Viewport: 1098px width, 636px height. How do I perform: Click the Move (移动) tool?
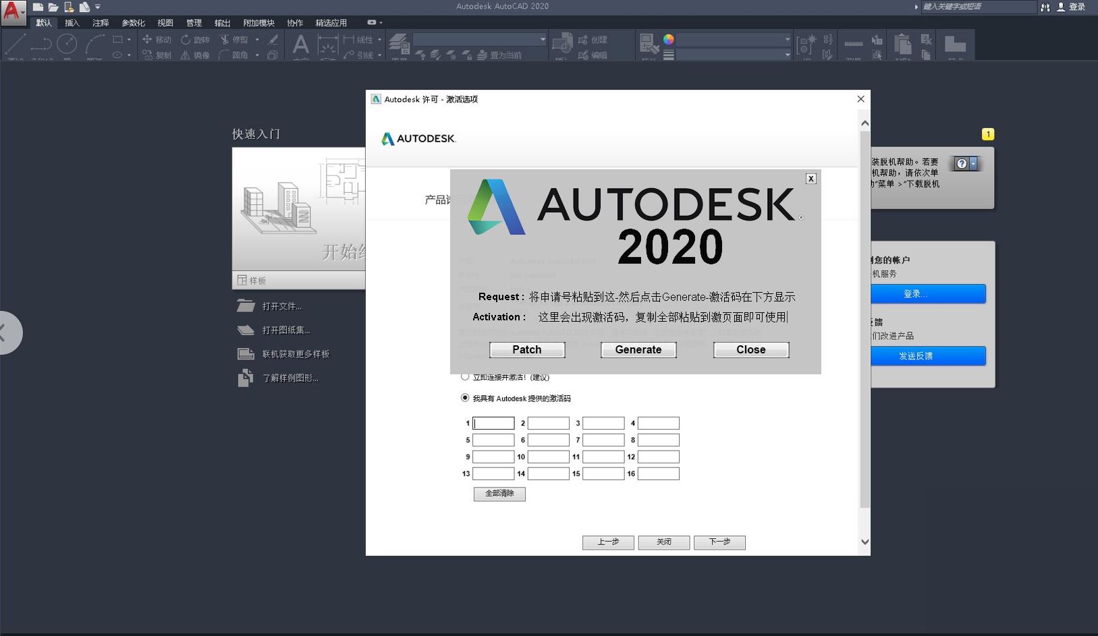pos(157,40)
